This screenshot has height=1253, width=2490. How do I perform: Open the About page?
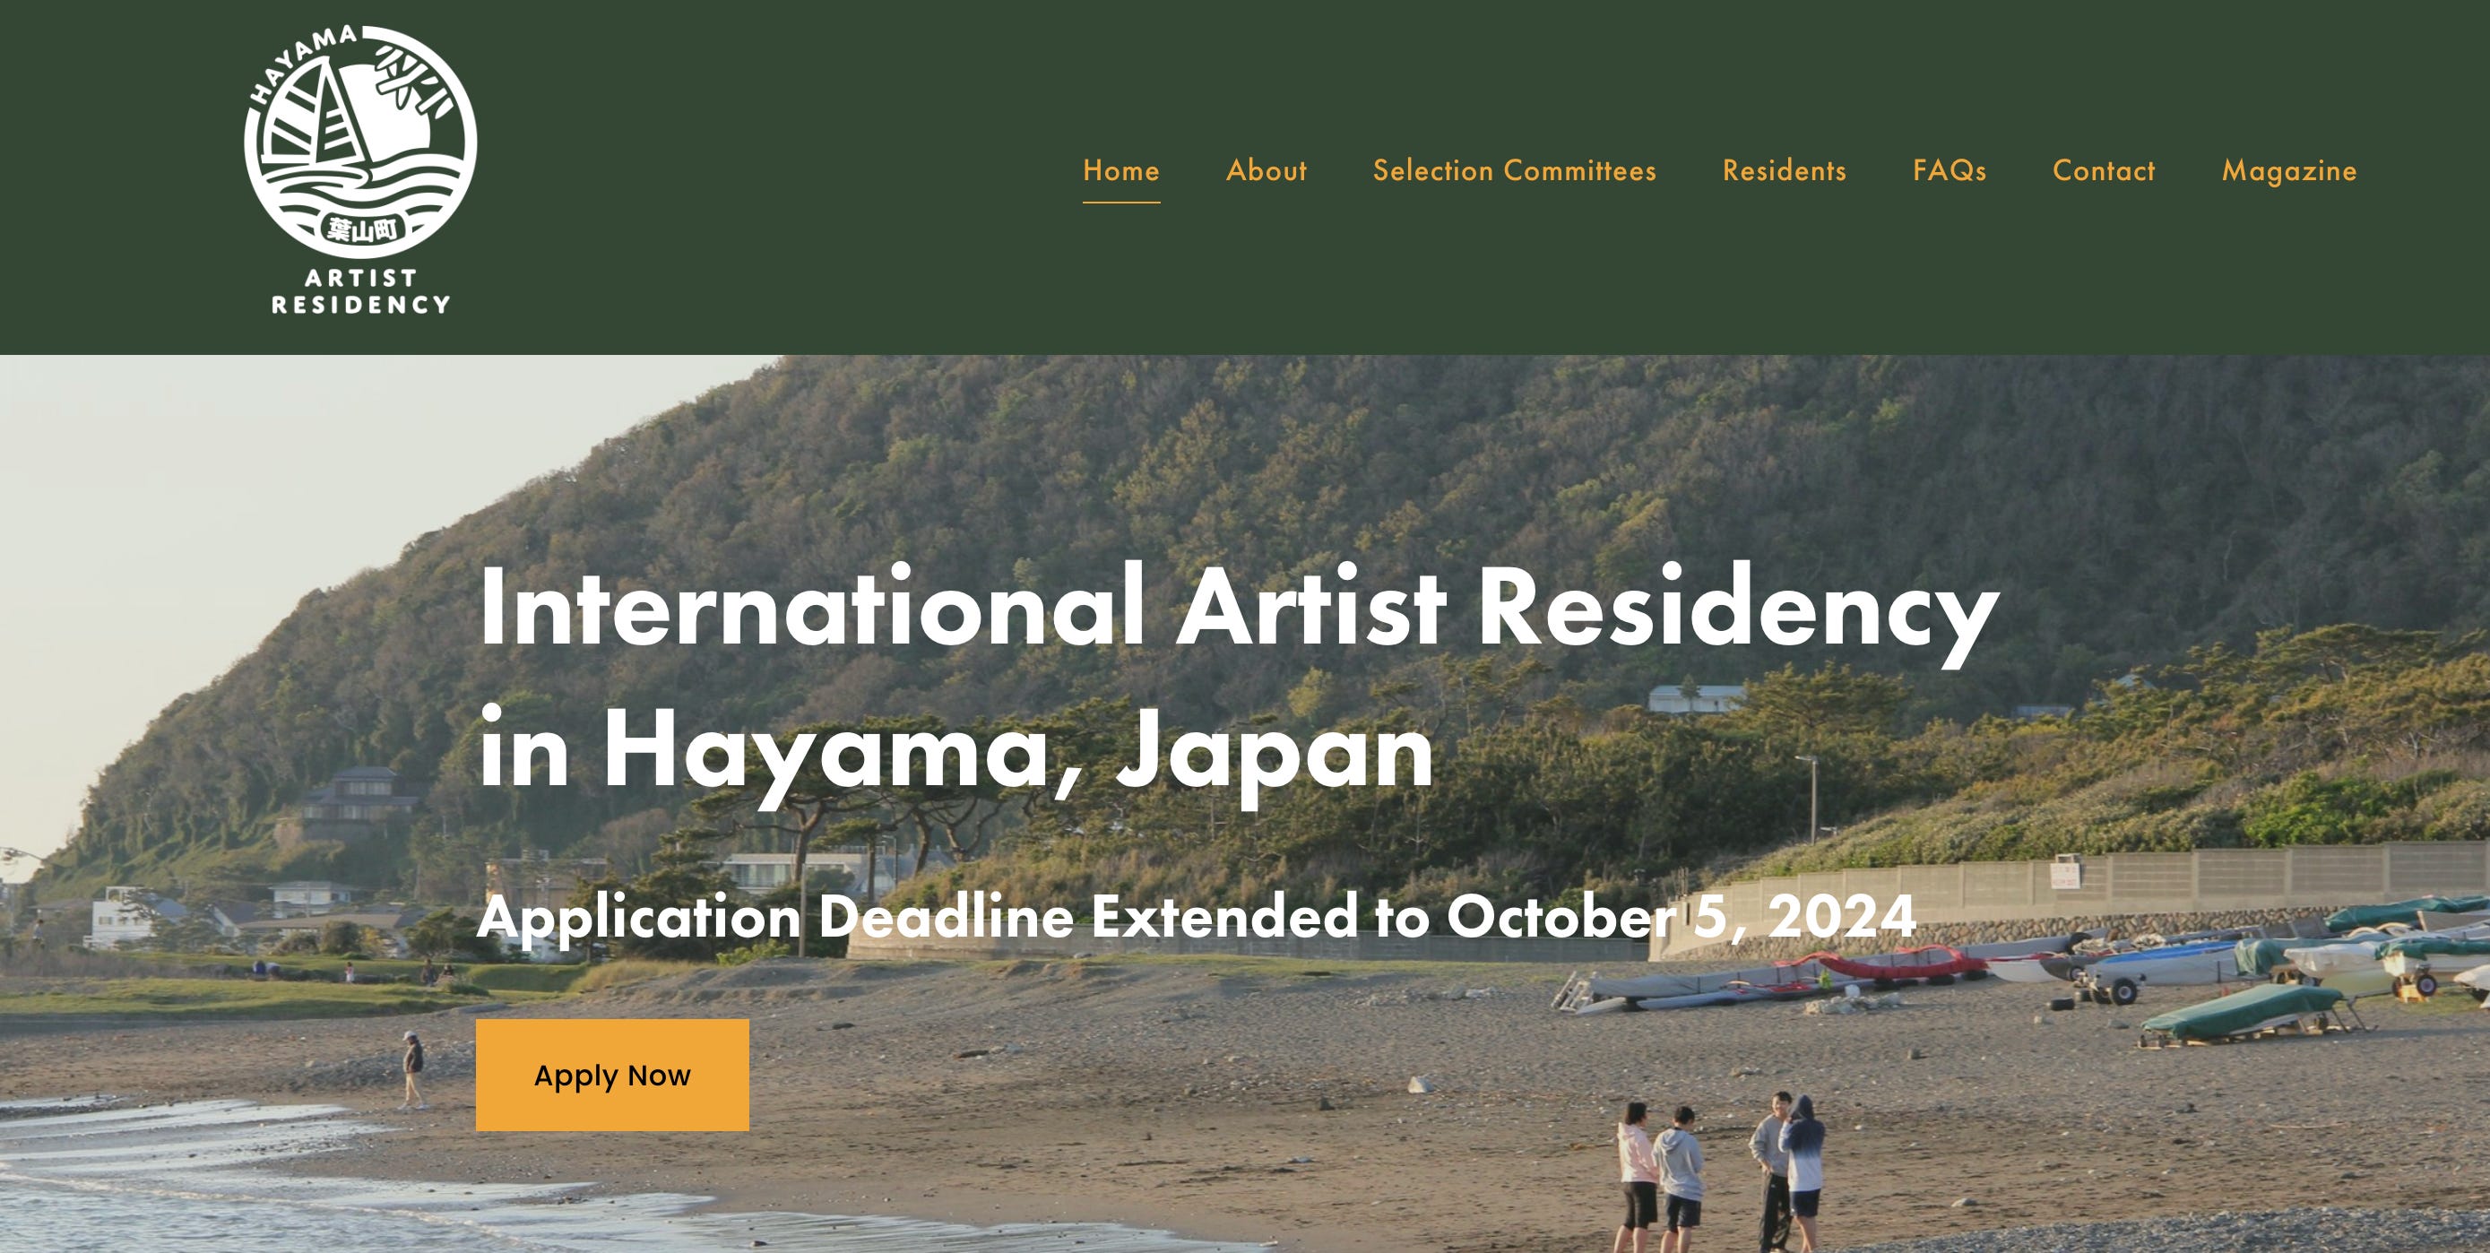pyautogui.click(x=1267, y=171)
